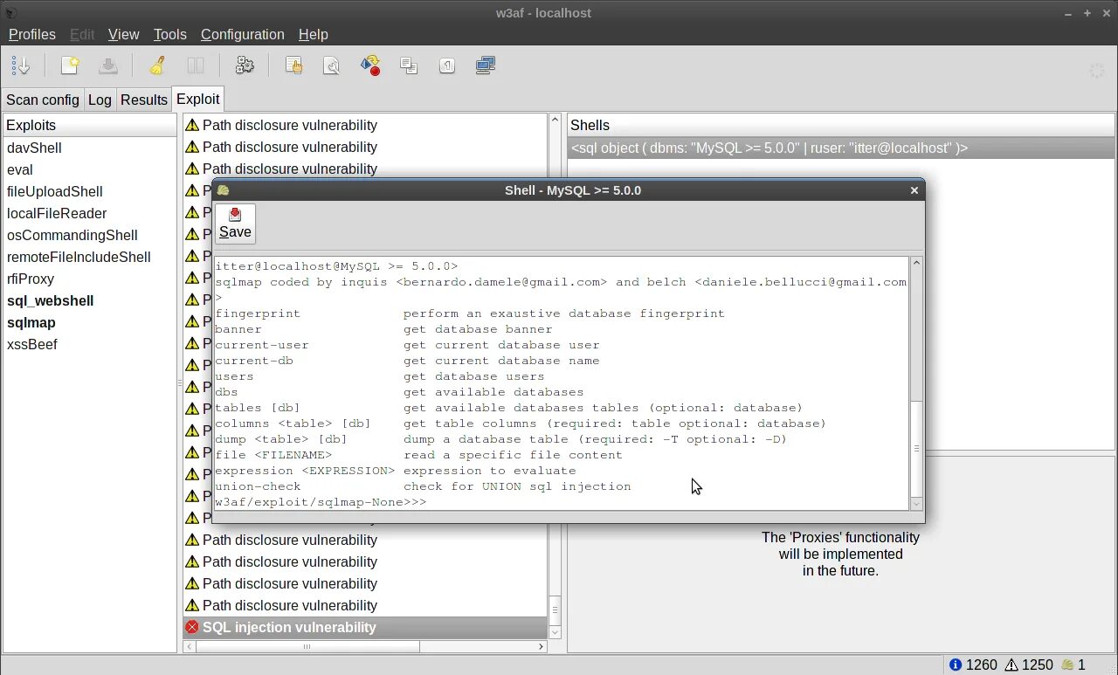Switch to the Scan config tab

tap(43, 100)
